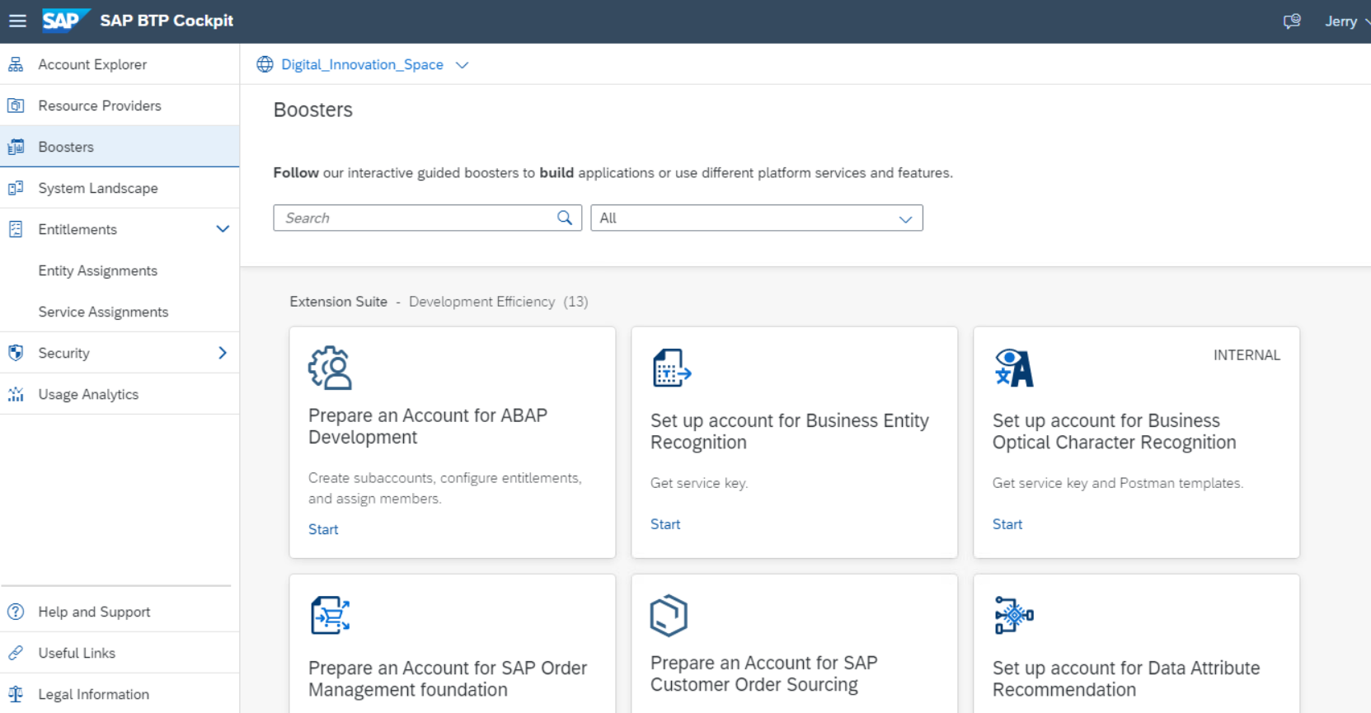This screenshot has height=713, width=1371.
Task: Open the Digital_Innovation_Space account dropdown chevron
Action: [462, 65]
